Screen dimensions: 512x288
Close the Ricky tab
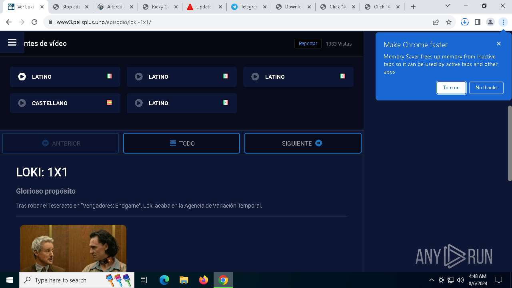(176, 7)
